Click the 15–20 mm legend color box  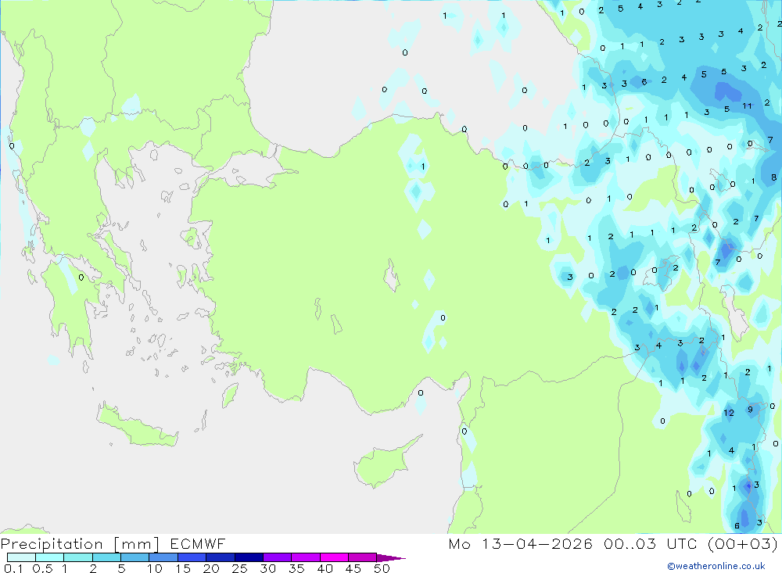coord(192,557)
